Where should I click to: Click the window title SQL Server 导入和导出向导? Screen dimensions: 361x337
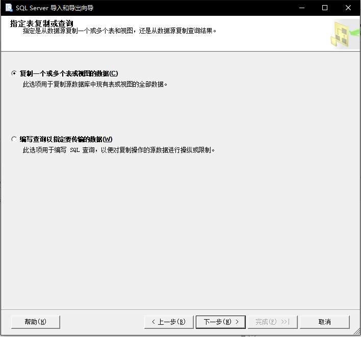(55, 8)
